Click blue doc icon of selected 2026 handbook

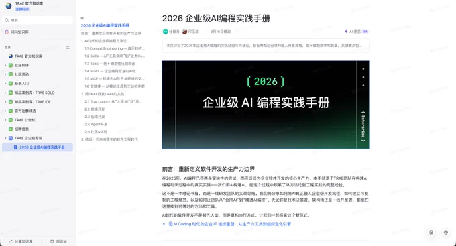click(x=15, y=147)
